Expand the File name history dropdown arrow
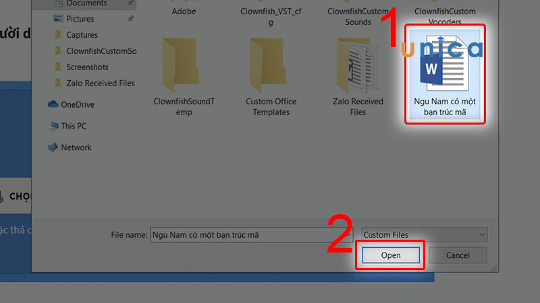Screen dimensions: 540x303 (348, 234)
